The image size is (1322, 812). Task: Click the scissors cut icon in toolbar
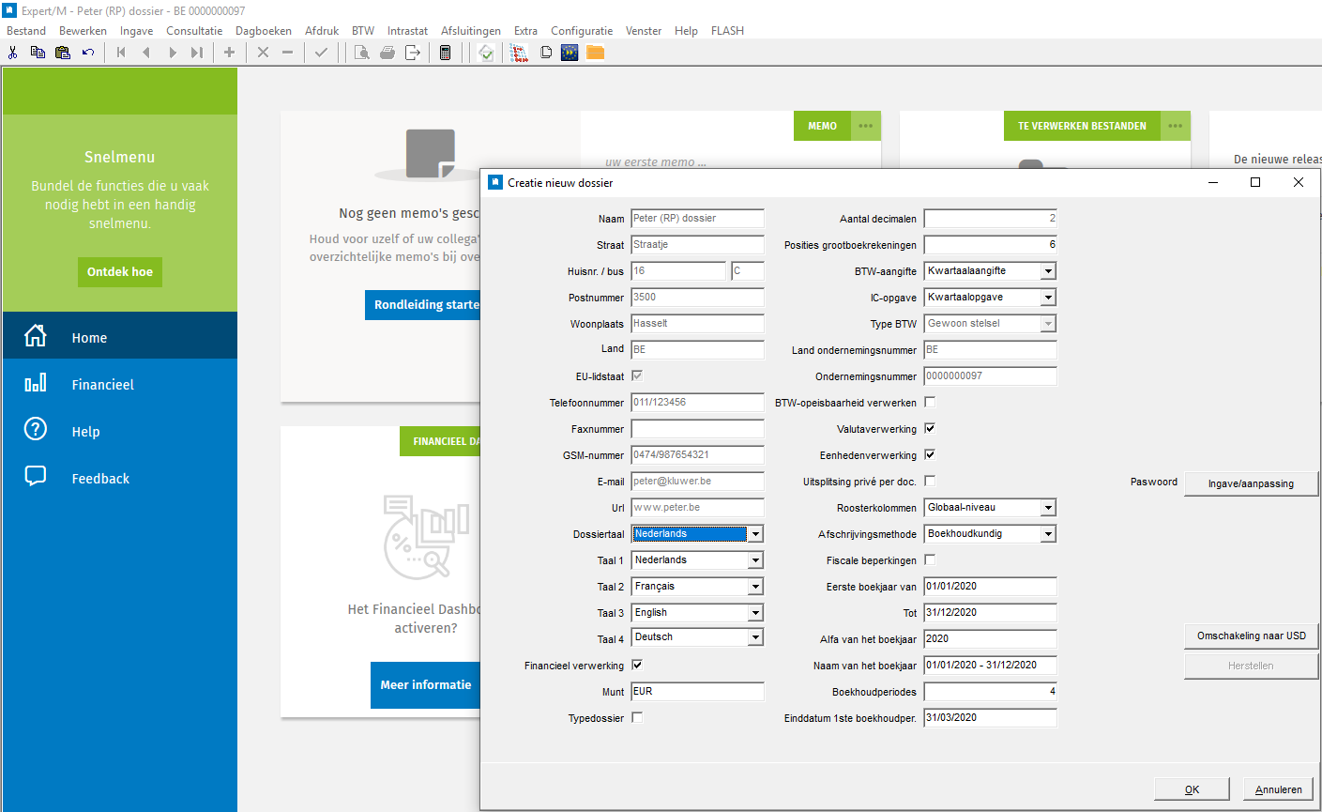[x=13, y=53]
